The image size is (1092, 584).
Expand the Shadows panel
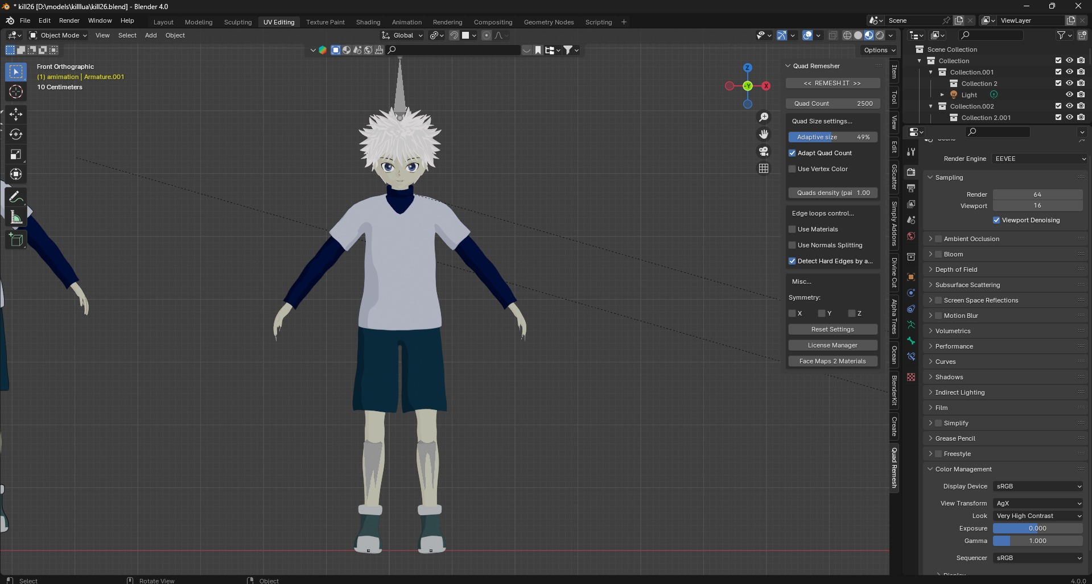[930, 377]
